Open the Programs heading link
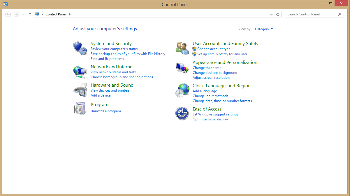 click(101, 105)
